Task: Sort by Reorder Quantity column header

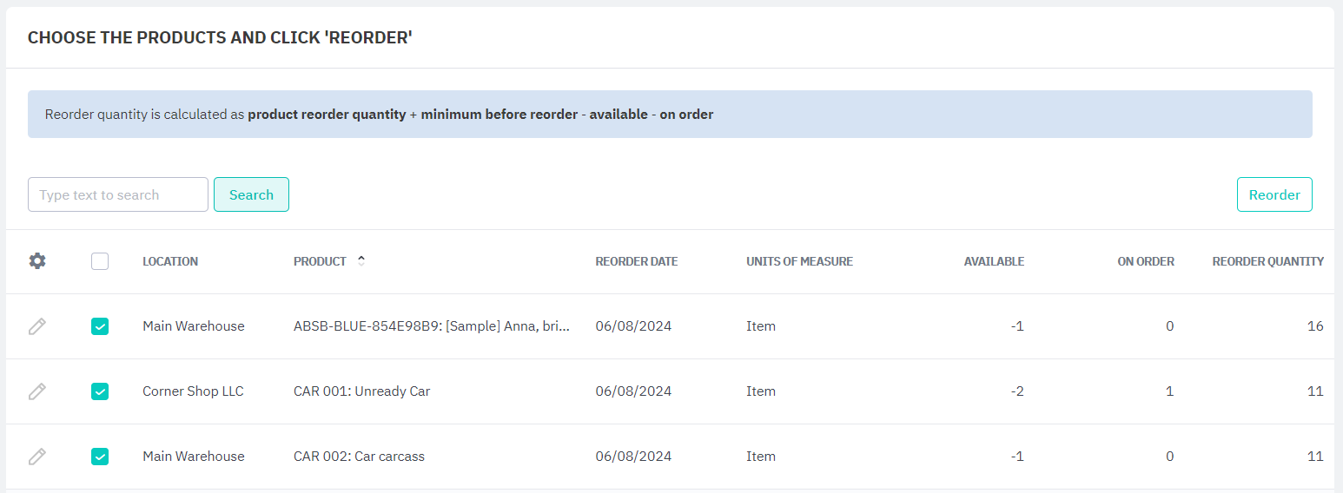Action: tap(1267, 261)
